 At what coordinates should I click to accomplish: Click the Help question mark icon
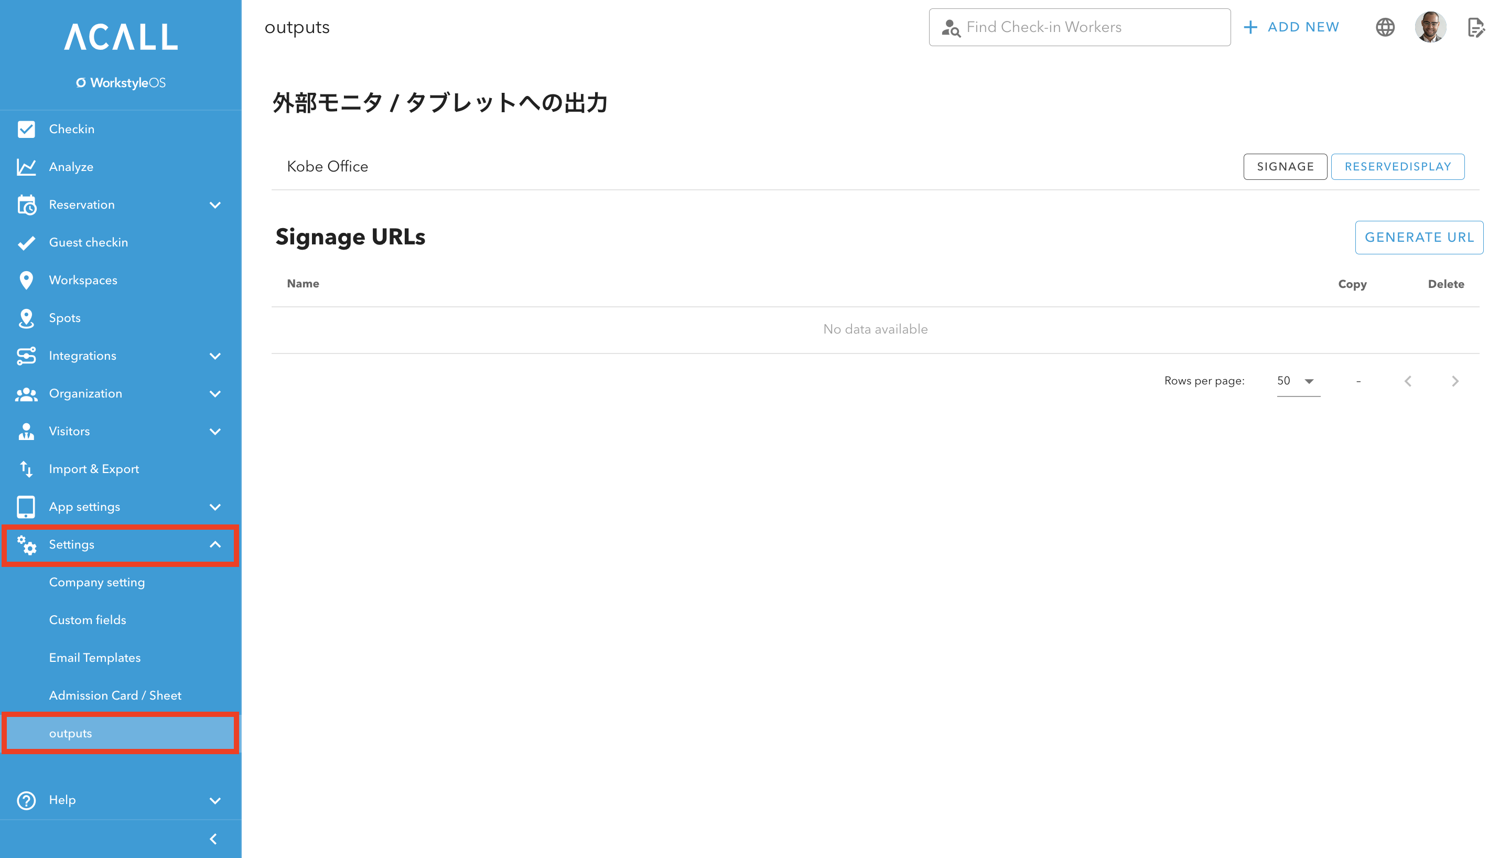coord(27,800)
